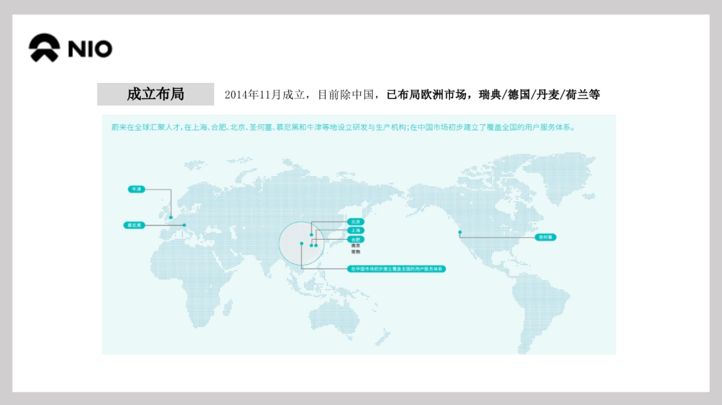Click the Beijing marker dot inside the circle
The height and width of the screenshot is (405, 722).
tap(312, 235)
